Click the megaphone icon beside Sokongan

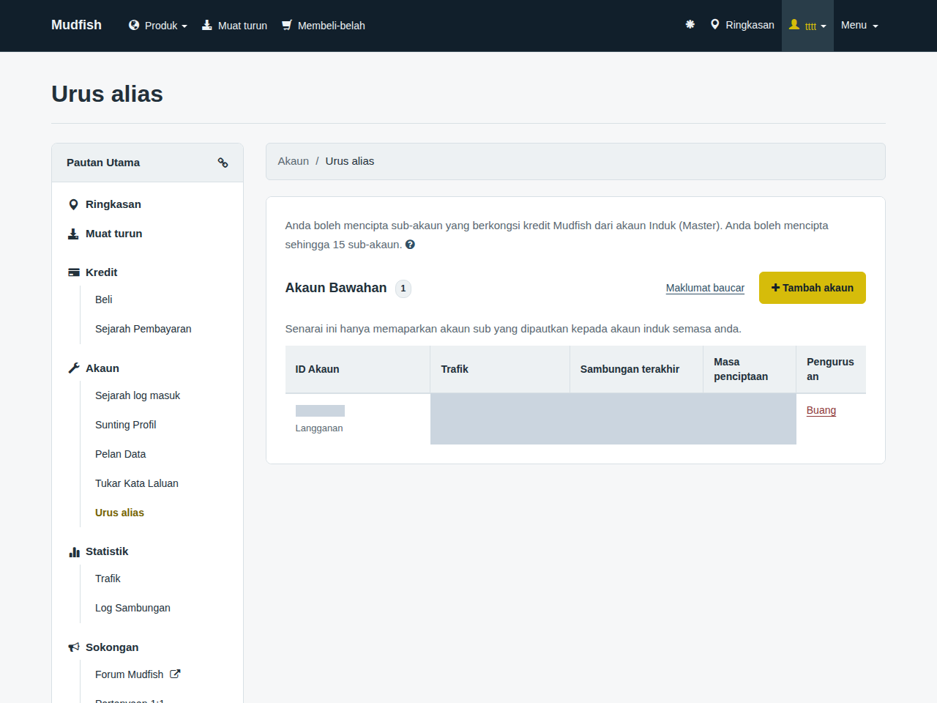(74, 647)
